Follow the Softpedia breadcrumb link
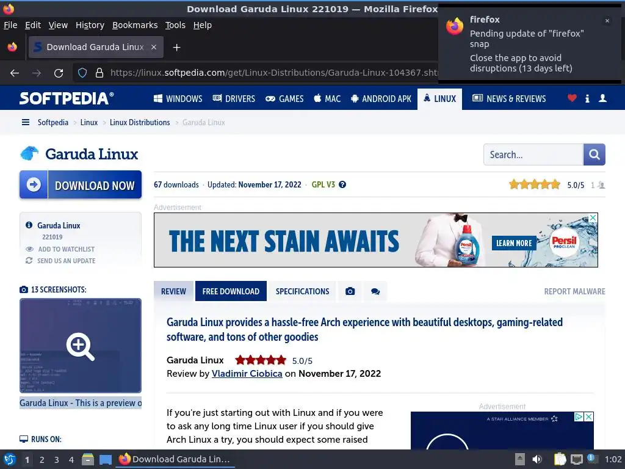The width and height of the screenshot is (625, 469). tap(53, 122)
